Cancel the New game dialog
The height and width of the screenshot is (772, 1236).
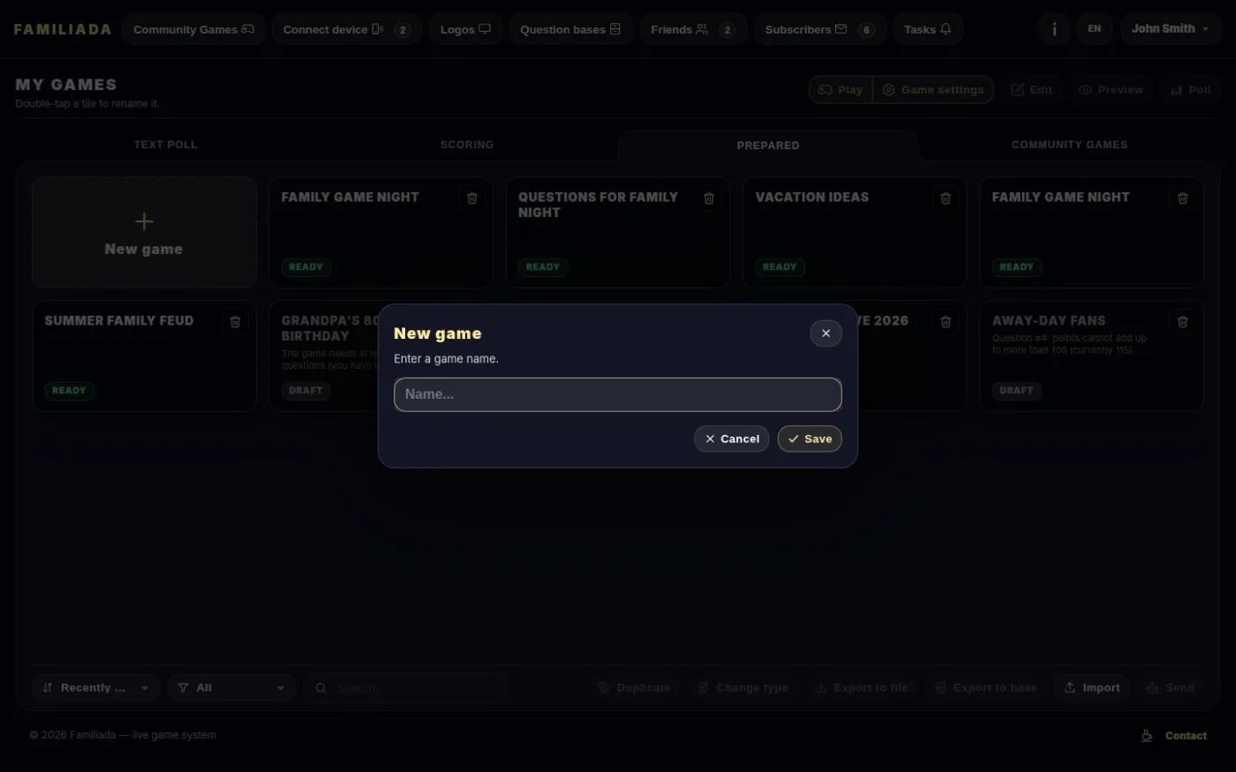(731, 438)
